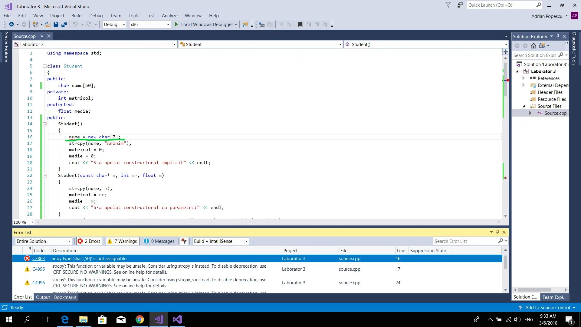Toggle the 2 Errors filter

tap(89, 241)
